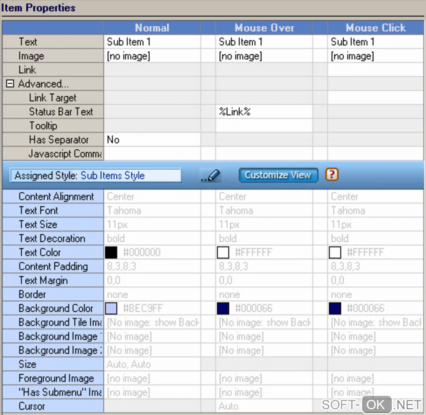The image size is (426, 415).
Task: Click the Normal Border value none
Action: [x=152, y=294]
